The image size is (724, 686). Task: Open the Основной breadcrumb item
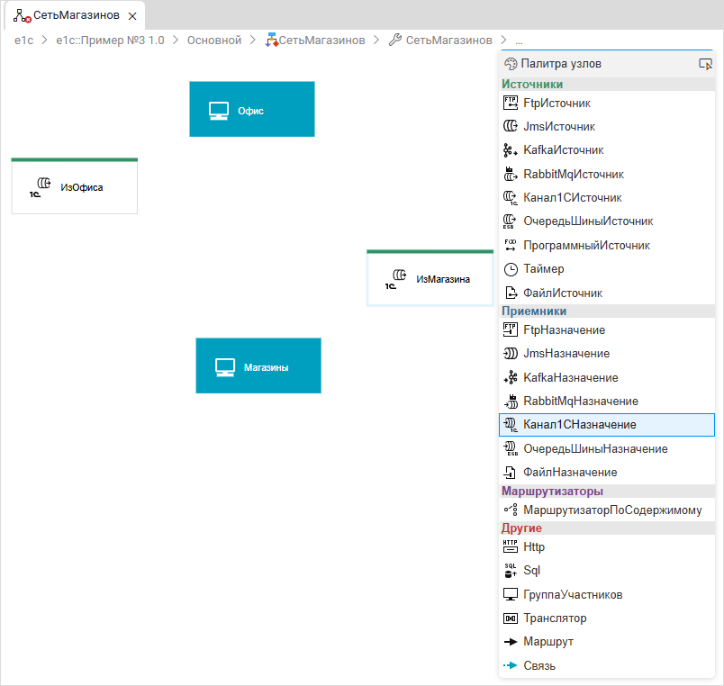point(214,41)
